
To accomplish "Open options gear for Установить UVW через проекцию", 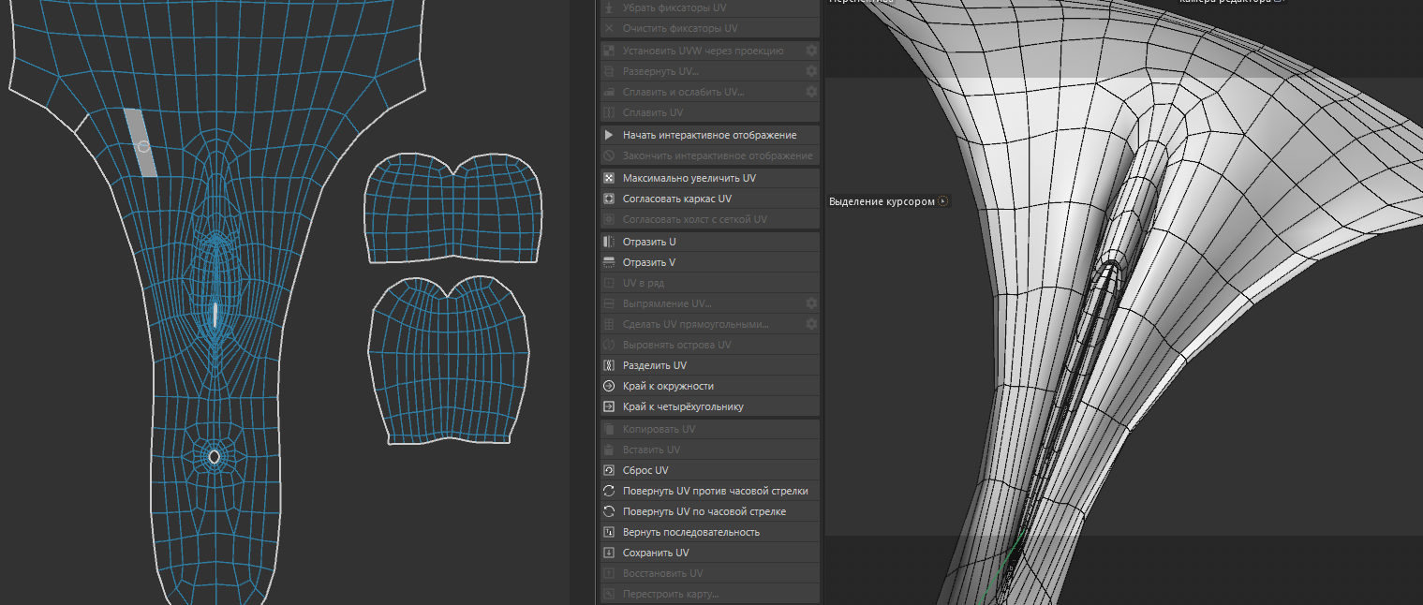I will (811, 51).
